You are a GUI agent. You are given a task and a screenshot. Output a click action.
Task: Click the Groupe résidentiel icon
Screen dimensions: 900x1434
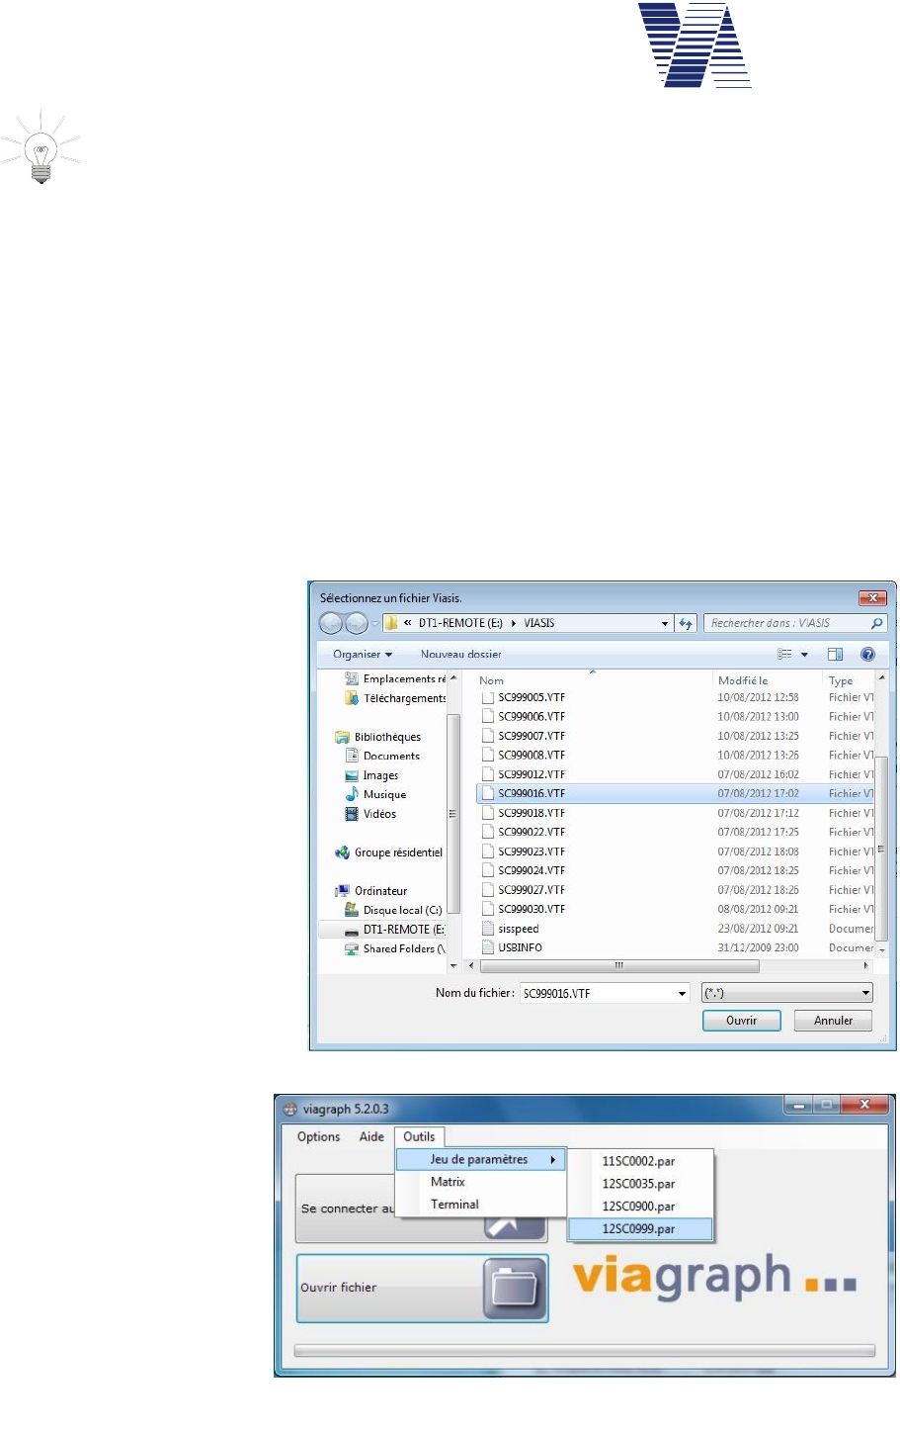coord(343,852)
